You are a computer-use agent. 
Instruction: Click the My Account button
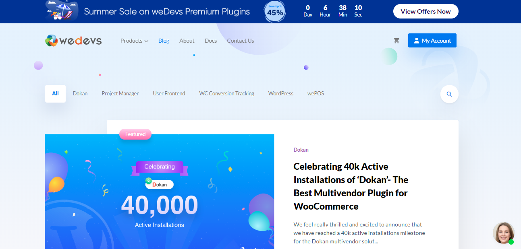tap(432, 41)
